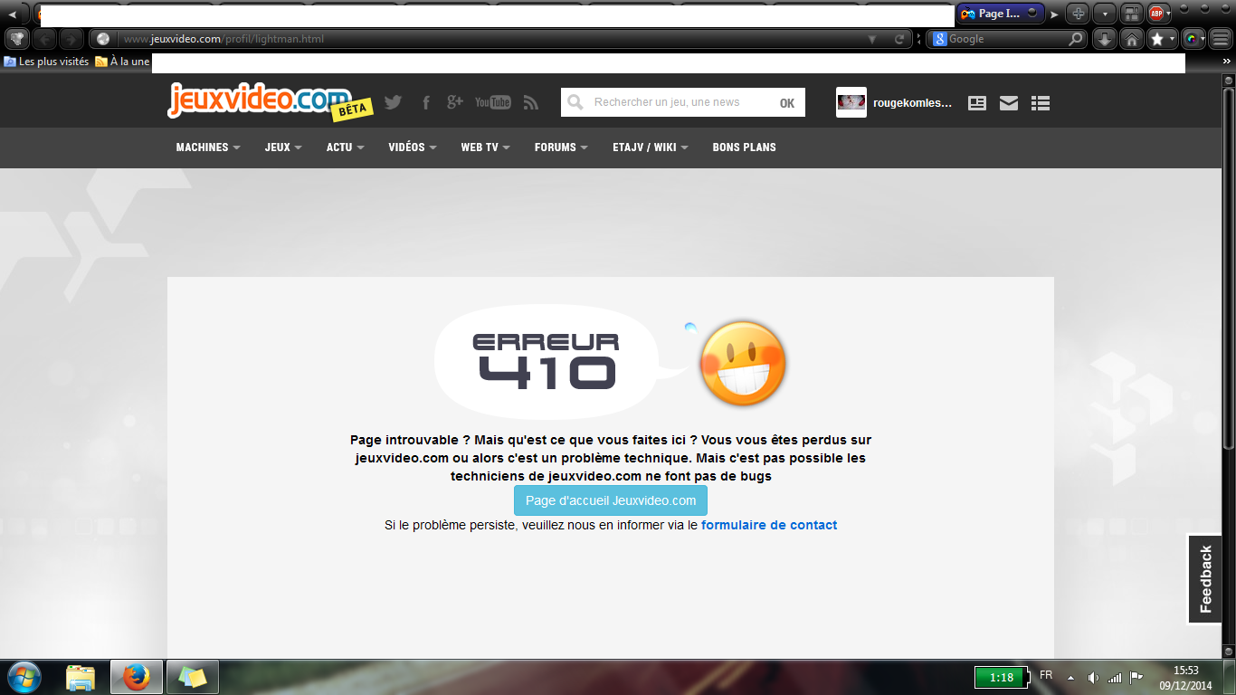This screenshot has width=1236, height=695.
Task: Click the Firefox taskbar icon
Action: pyautogui.click(x=137, y=677)
